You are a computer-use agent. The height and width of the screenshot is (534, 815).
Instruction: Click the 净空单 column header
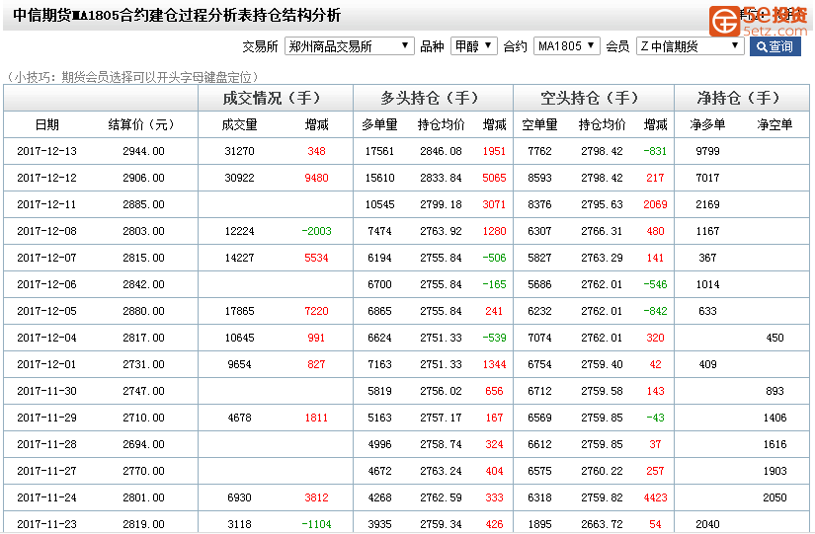tap(774, 124)
